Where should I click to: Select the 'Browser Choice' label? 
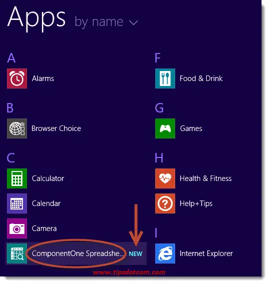[56, 128]
